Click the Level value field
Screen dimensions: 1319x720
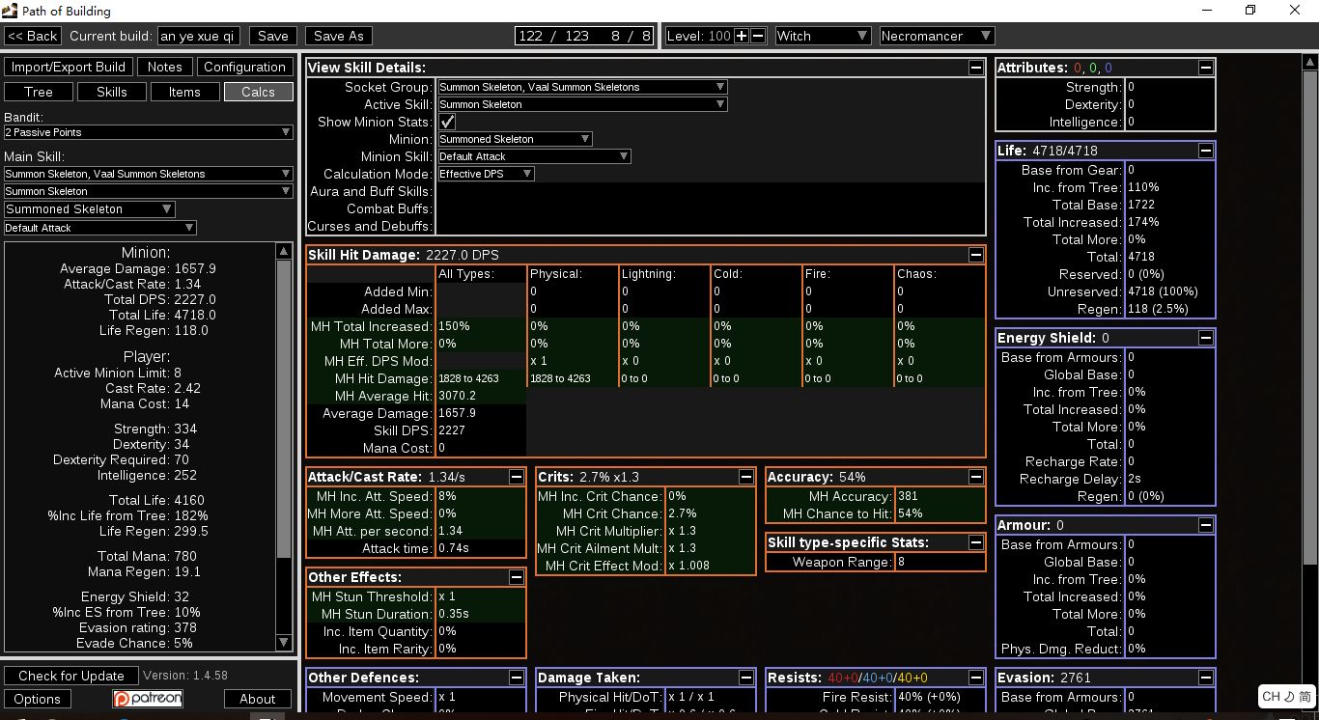(720, 36)
